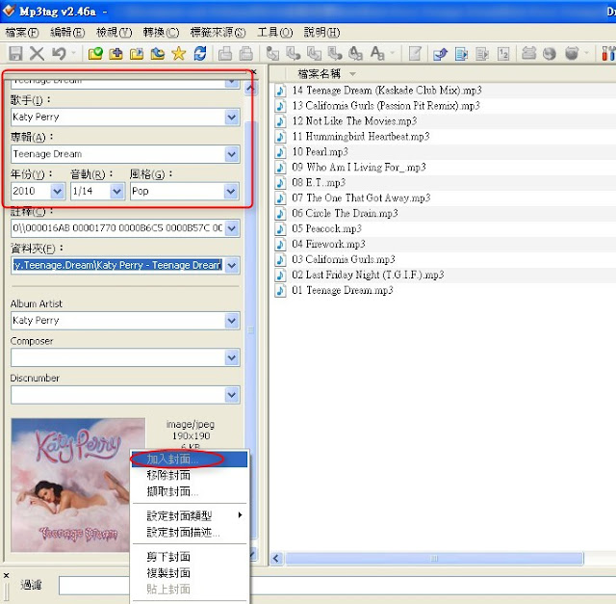Expand the 資料夾 directory dropdown

[x=232, y=266]
